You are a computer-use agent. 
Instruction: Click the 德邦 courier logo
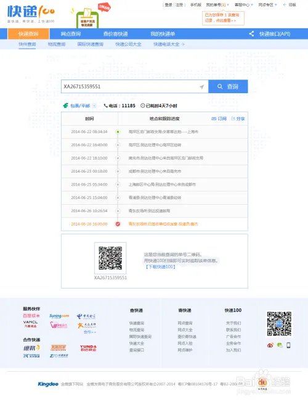(x=32, y=348)
